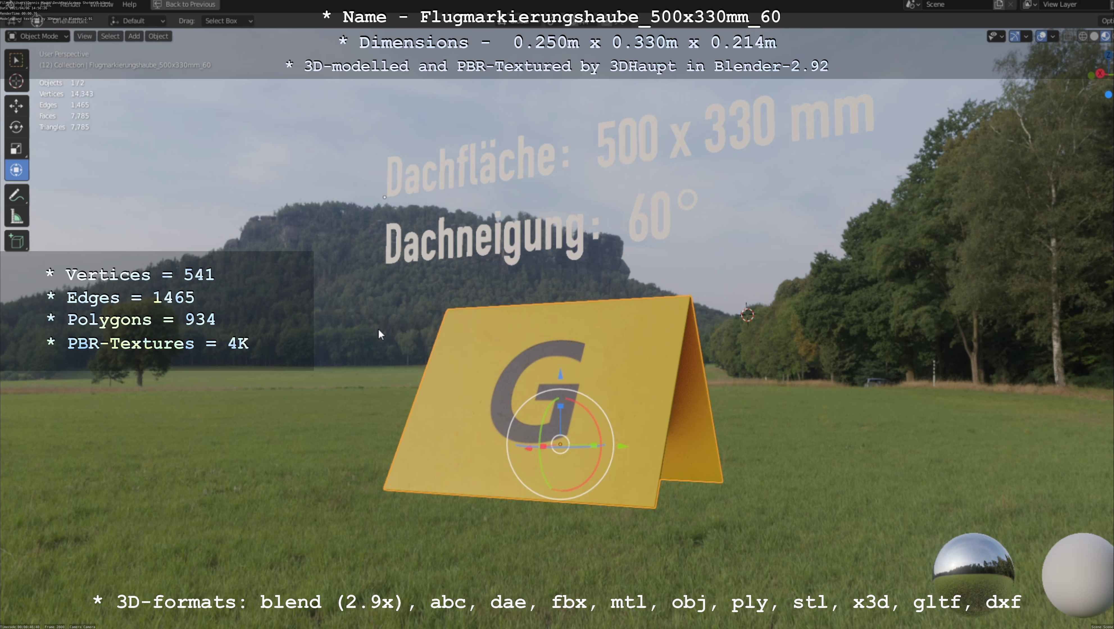Open the Add menu
1114x629 pixels.
click(x=134, y=36)
